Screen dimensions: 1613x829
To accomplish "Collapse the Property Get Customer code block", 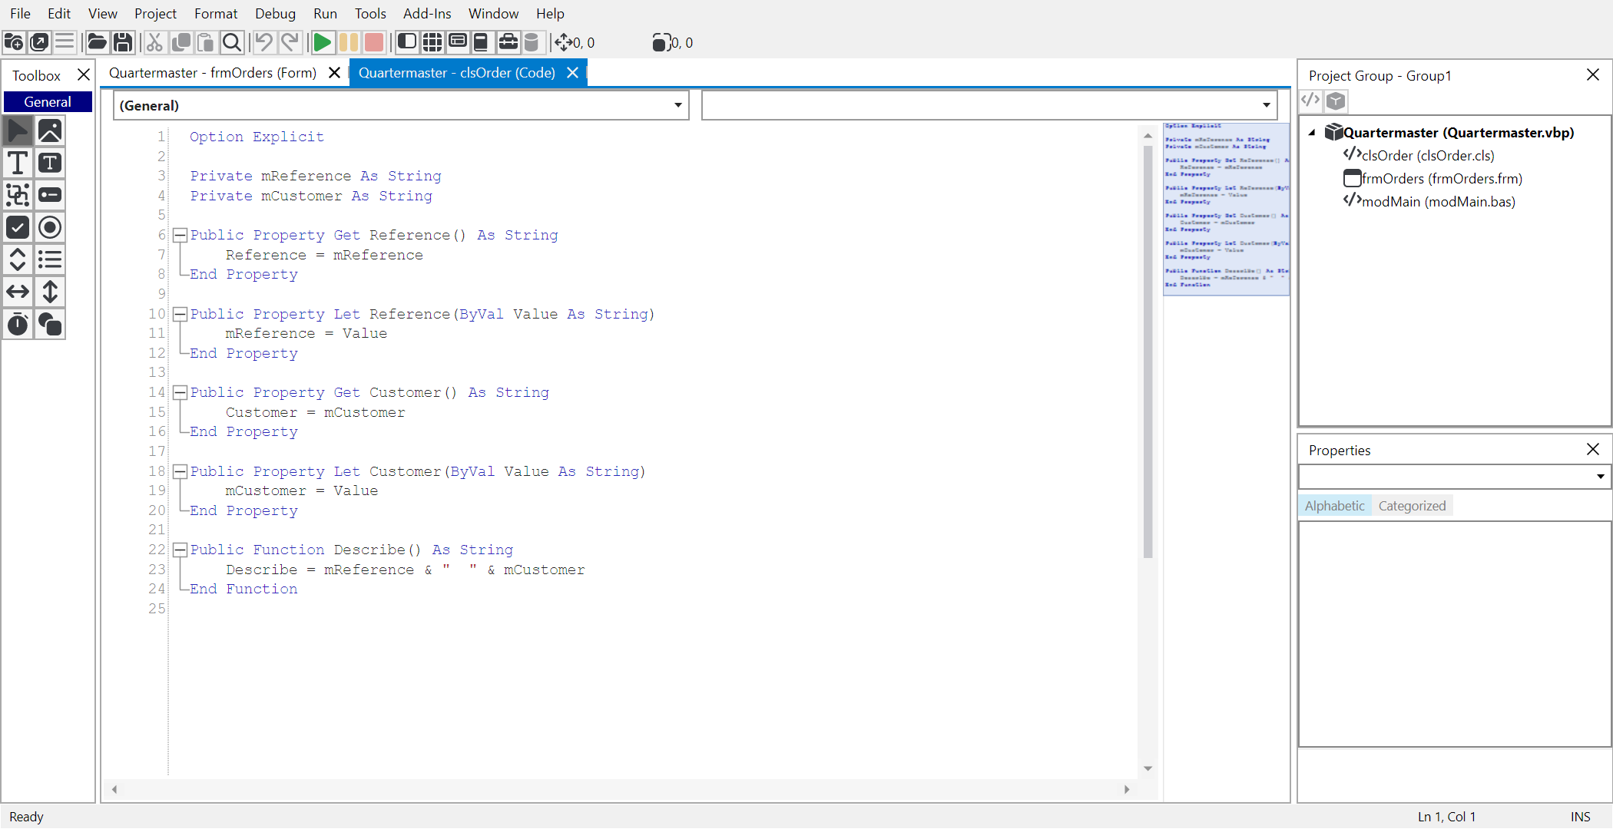I will 181,392.
